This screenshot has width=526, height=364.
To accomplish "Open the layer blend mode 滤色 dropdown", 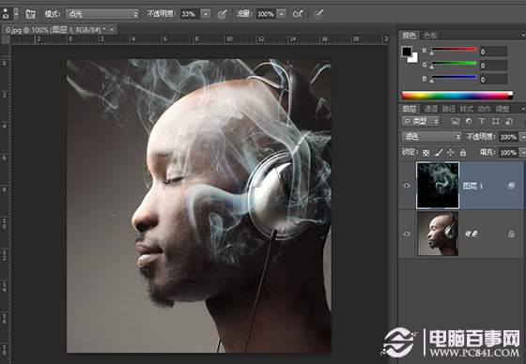I will click(431, 136).
